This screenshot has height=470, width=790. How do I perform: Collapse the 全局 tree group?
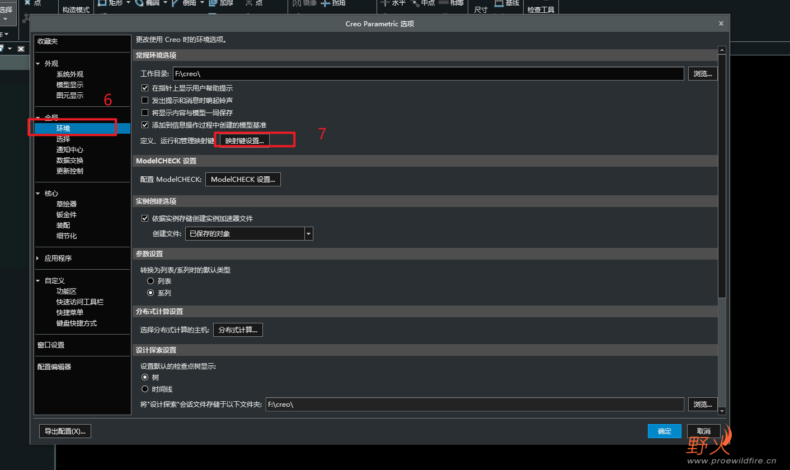[x=38, y=117]
